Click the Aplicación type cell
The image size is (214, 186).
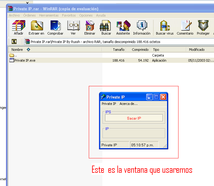[x=159, y=60]
